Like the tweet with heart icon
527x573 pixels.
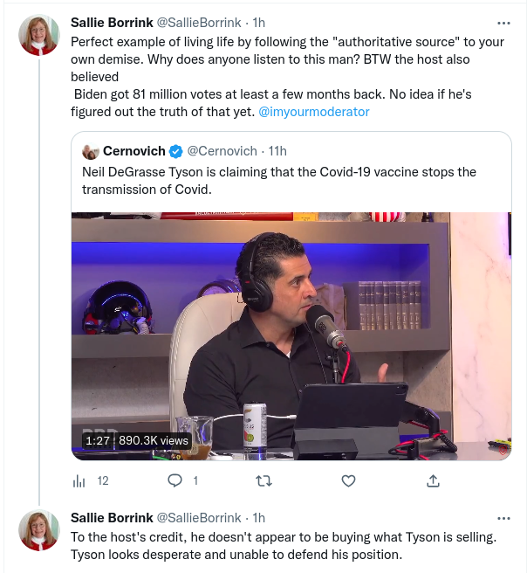(x=348, y=480)
